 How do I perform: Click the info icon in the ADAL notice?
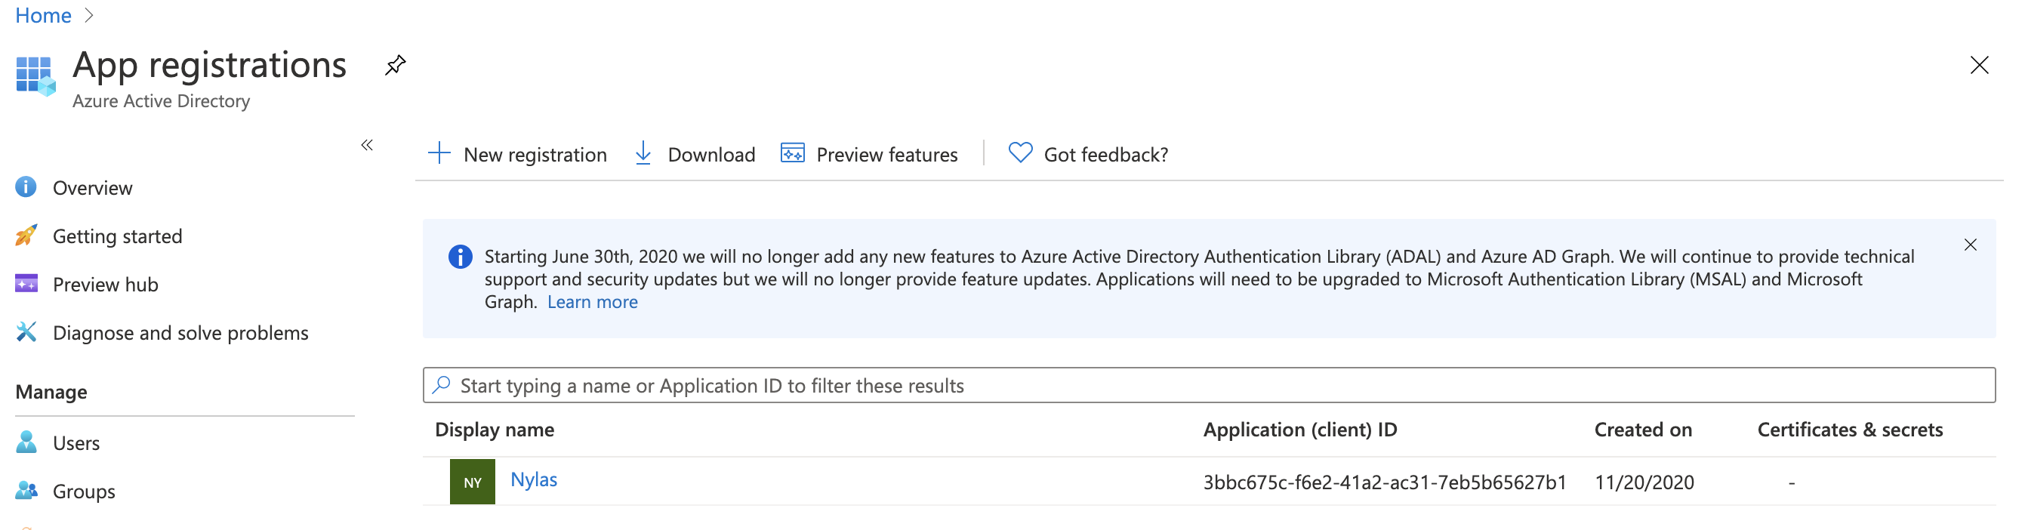(460, 257)
